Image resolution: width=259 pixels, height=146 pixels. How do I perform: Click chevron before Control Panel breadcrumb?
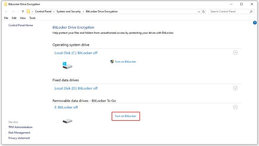(32, 11)
